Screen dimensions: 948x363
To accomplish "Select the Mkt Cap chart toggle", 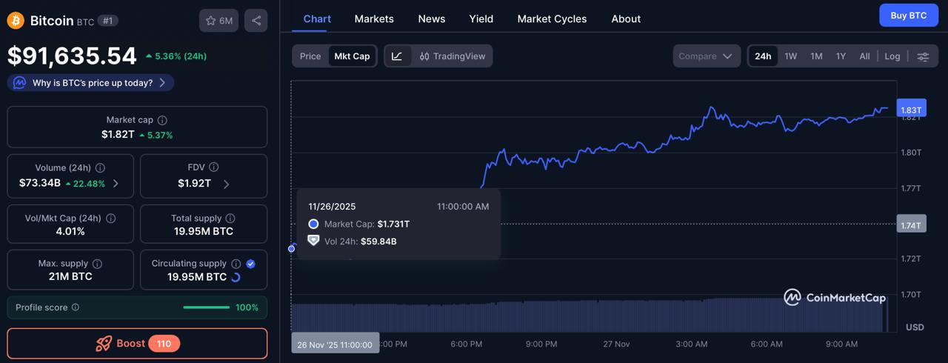I will (x=352, y=56).
